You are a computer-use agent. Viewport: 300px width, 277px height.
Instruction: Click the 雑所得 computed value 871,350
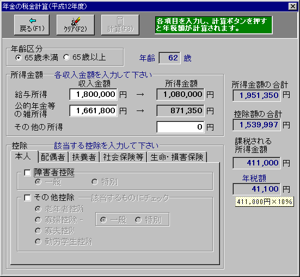180,110
